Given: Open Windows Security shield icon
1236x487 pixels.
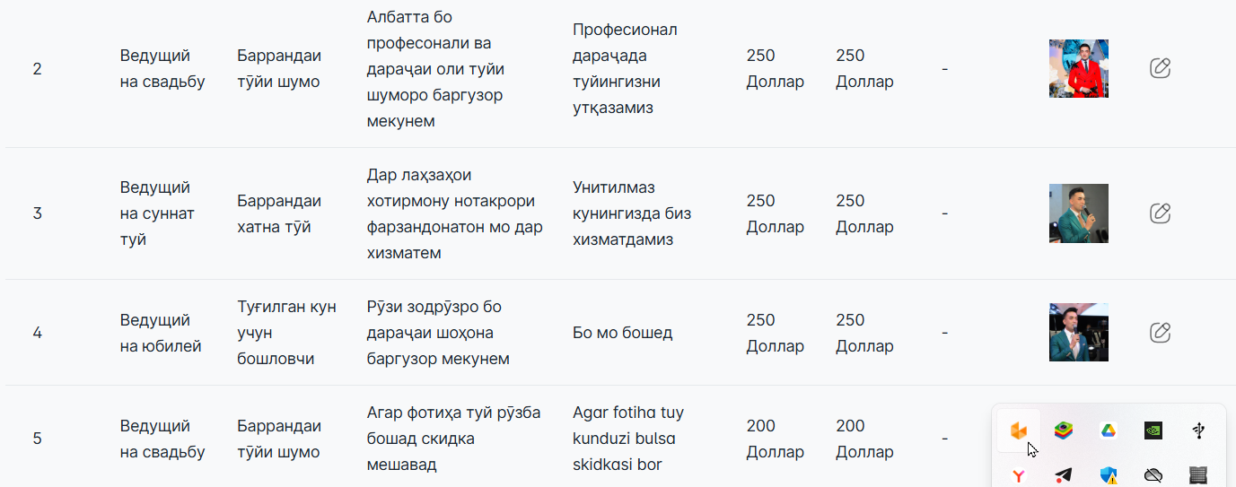Looking at the screenshot, I should pyautogui.click(x=1109, y=476).
